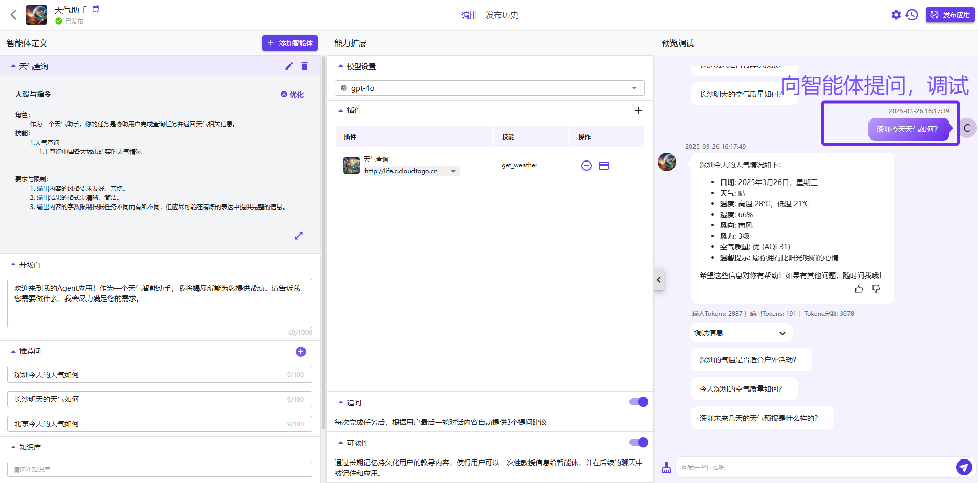Screen dimensions: 978x483
Task: Add a new plugin with the plus icon
Action: tap(638, 110)
